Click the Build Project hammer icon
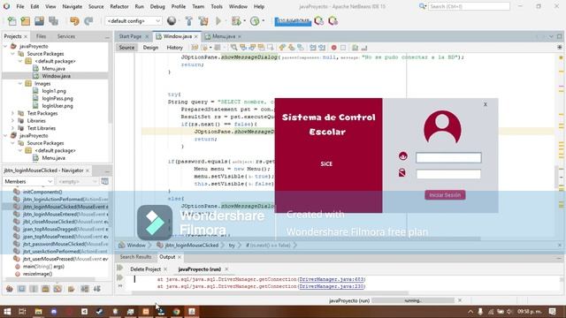 (188, 21)
